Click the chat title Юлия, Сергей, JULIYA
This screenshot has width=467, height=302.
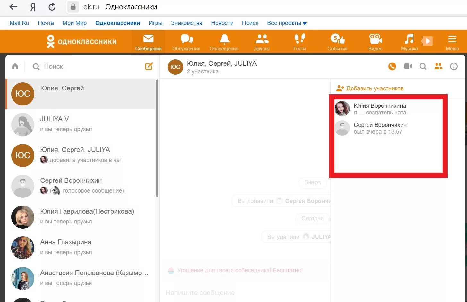point(222,63)
